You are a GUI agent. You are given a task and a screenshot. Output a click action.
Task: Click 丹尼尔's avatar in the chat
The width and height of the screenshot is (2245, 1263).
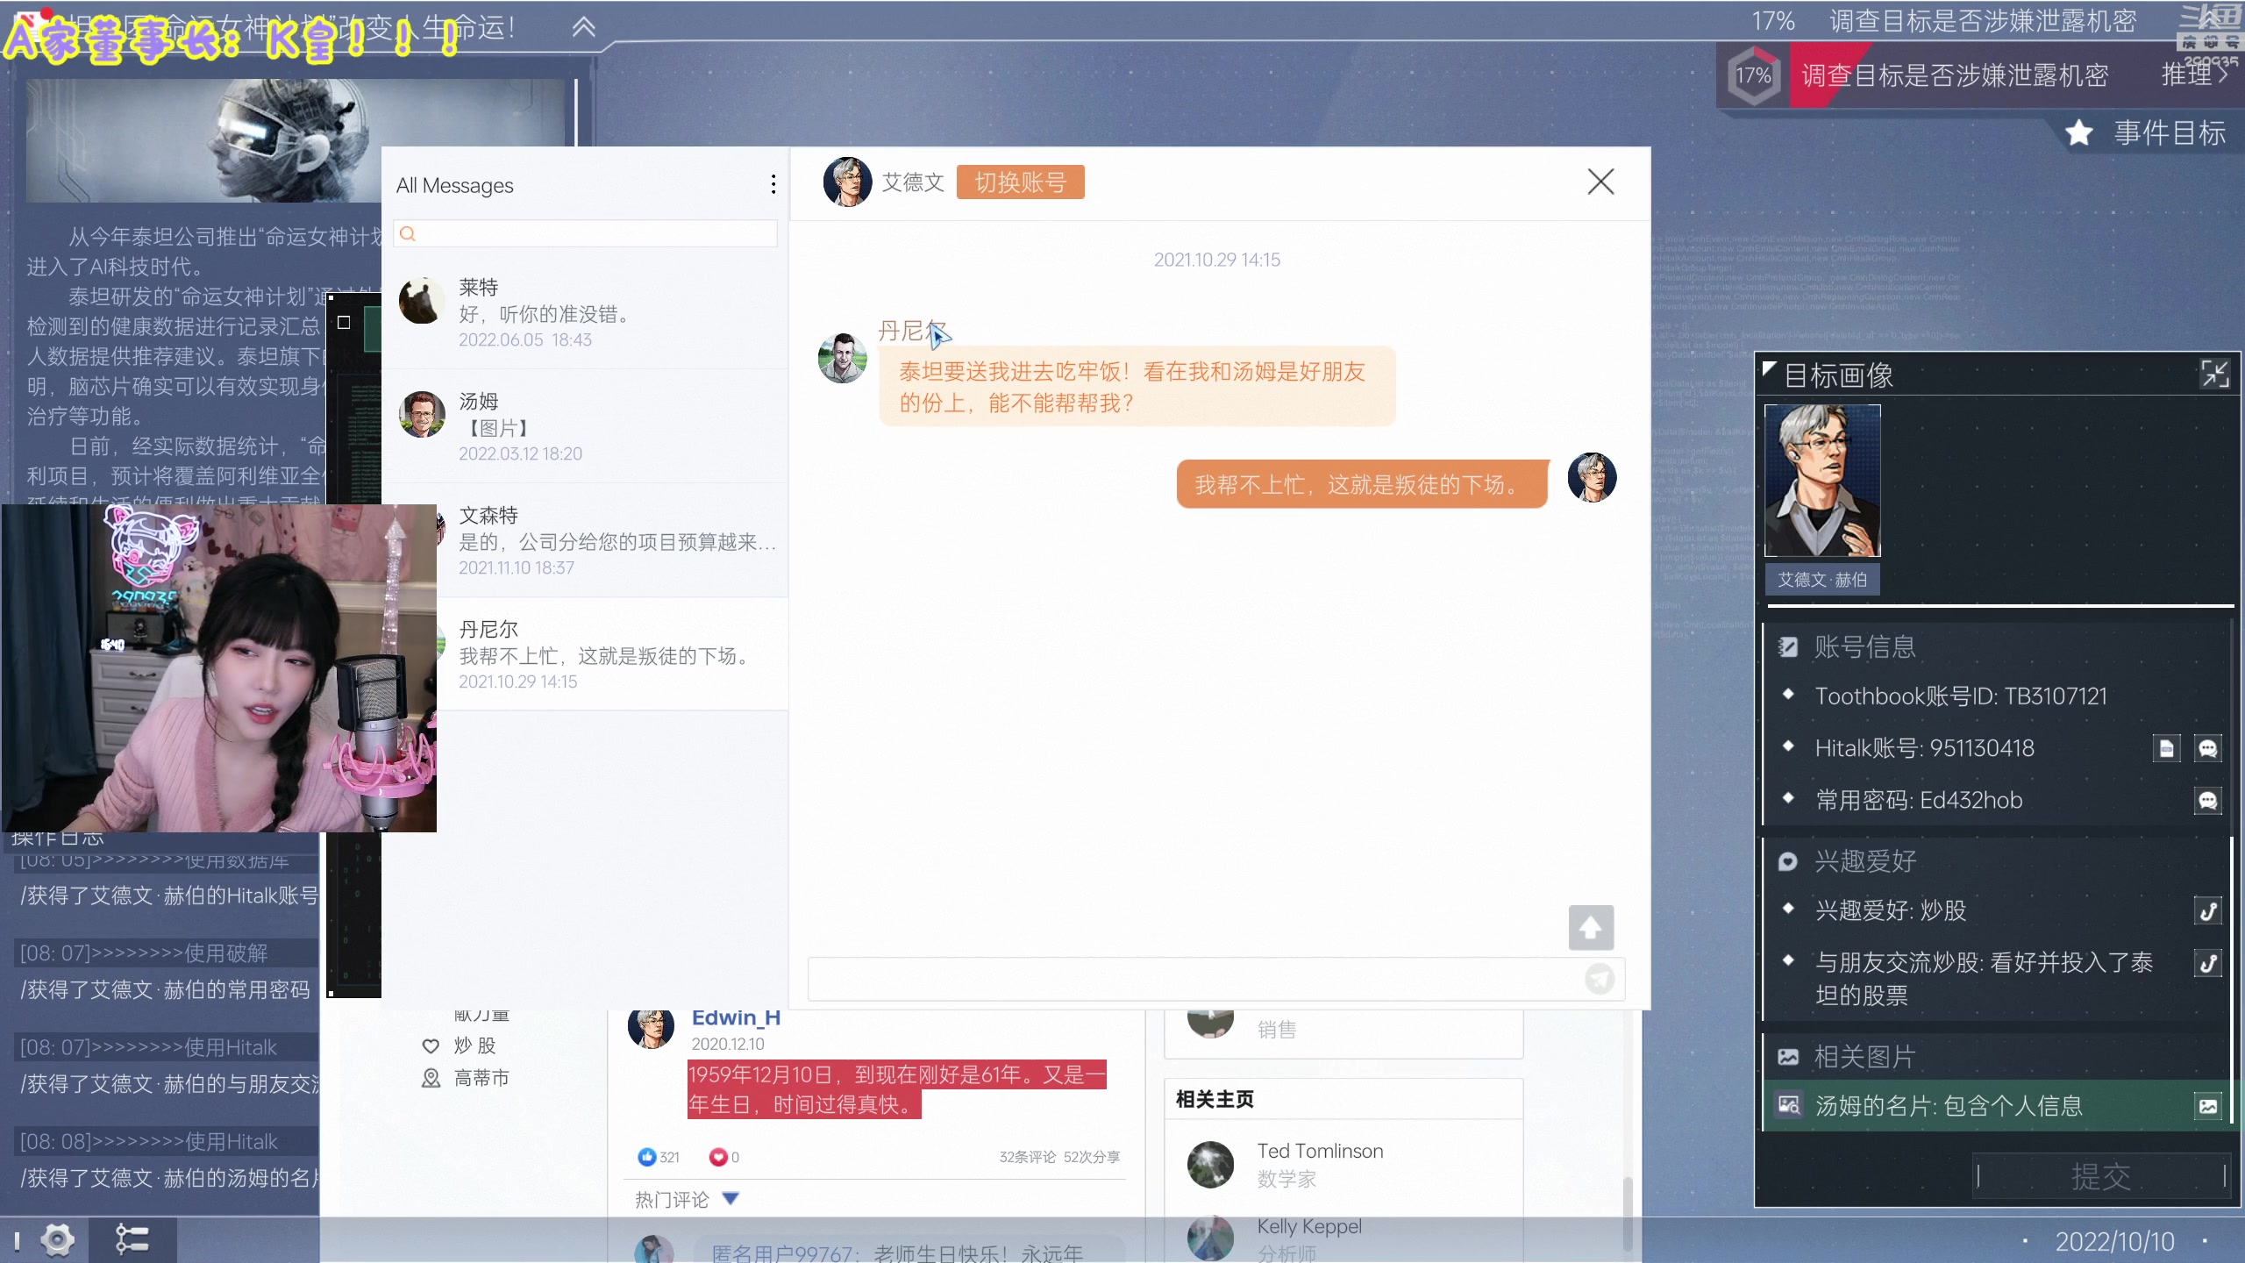tap(842, 358)
